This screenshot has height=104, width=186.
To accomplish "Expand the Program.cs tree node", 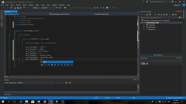I will [144, 29].
